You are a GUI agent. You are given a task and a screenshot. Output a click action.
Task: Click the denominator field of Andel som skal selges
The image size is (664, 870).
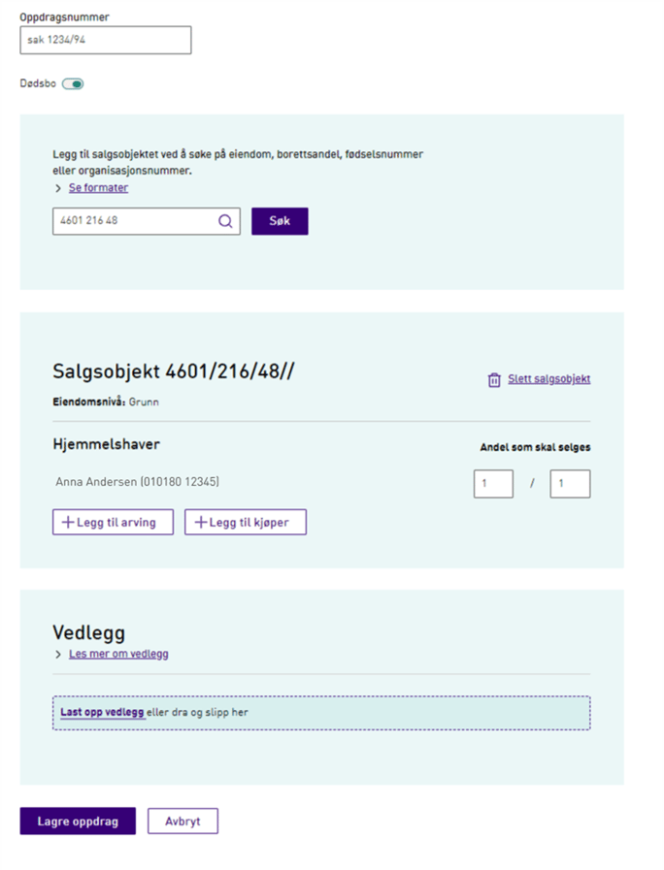coord(570,484)
